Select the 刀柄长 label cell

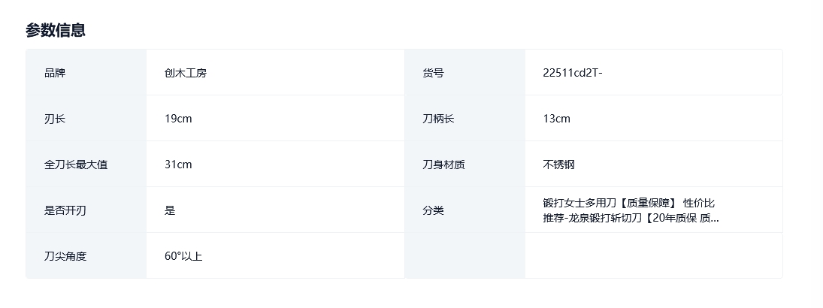point(465,119)
